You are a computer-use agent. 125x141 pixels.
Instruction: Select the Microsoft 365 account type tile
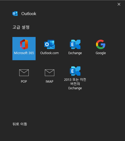click(24, 49)
